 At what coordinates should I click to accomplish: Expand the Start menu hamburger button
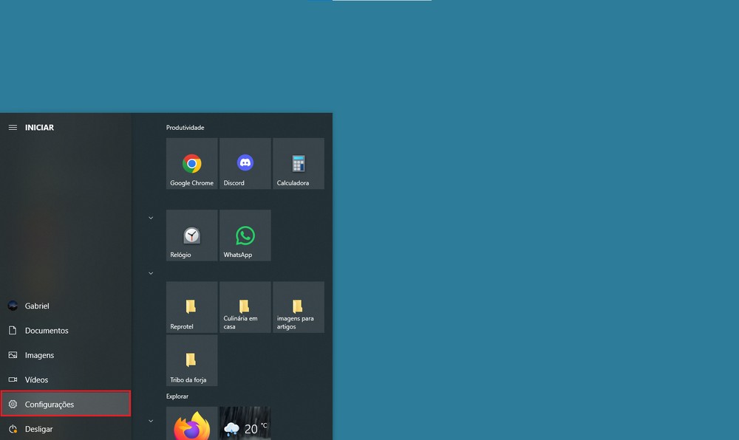click(x=13, y=126)
